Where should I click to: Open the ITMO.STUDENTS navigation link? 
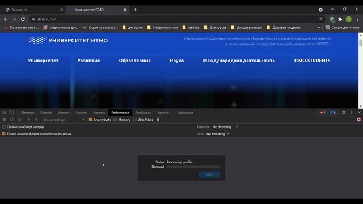pyautogui.click(x=313, y=61)
